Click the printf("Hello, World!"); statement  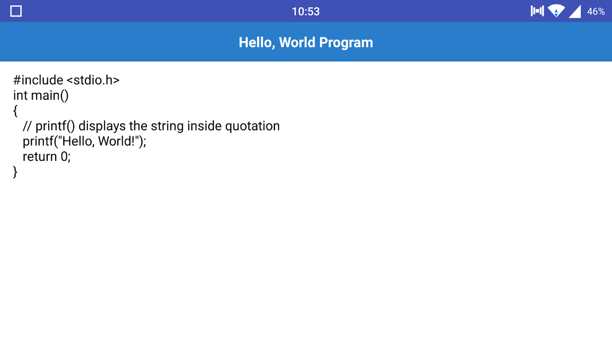(x=84, y=141)
